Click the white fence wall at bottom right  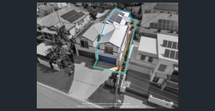point(161,102)
